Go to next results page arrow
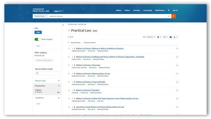Screen dimensions: 211x119 pyautogui.click(x=73, y=37)
